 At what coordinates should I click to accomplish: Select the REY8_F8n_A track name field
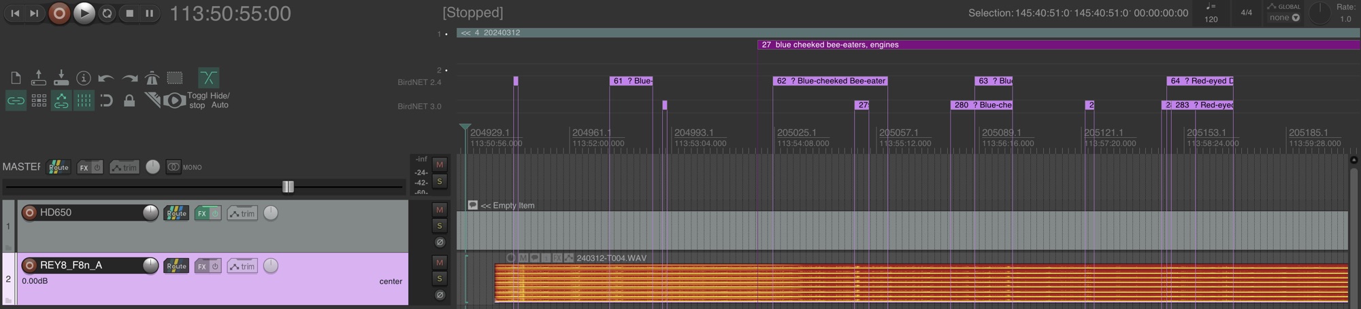pyautogui.click(x=88, y=266)
